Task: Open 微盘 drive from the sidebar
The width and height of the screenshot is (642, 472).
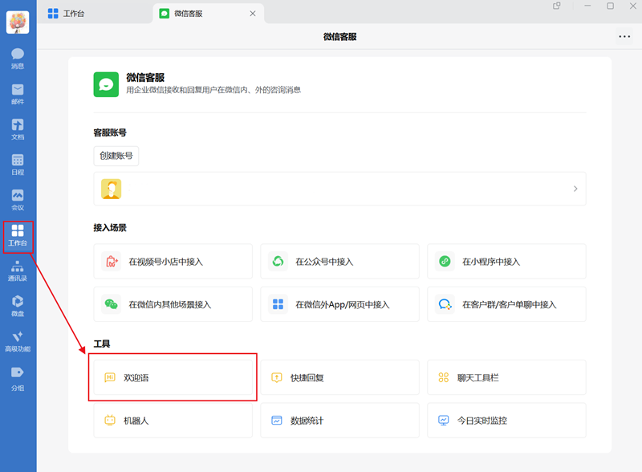Action: point(18,307)
